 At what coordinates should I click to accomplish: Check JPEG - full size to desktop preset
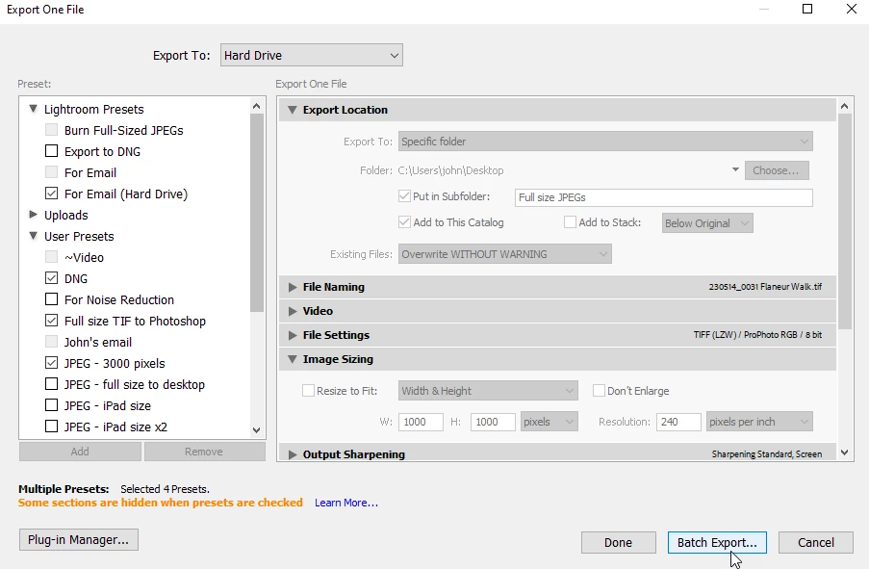tap(52, 384)
